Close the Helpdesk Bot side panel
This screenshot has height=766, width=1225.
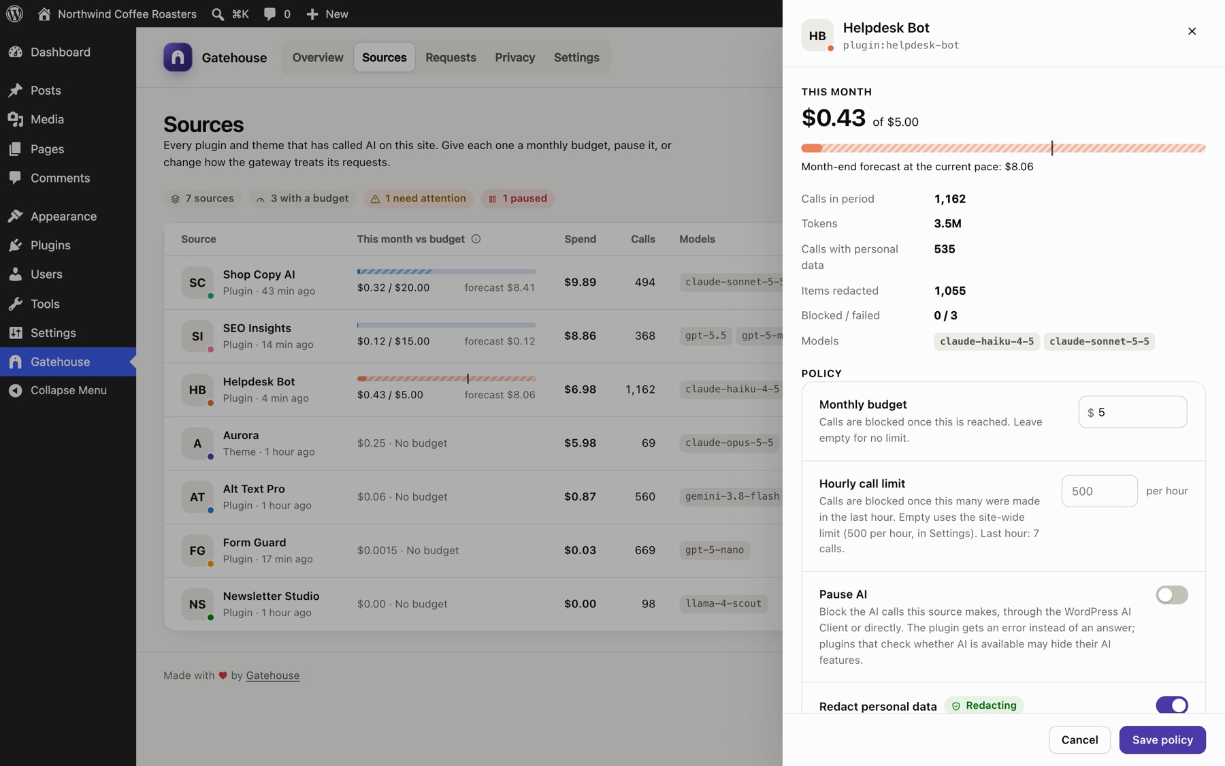1192,31
